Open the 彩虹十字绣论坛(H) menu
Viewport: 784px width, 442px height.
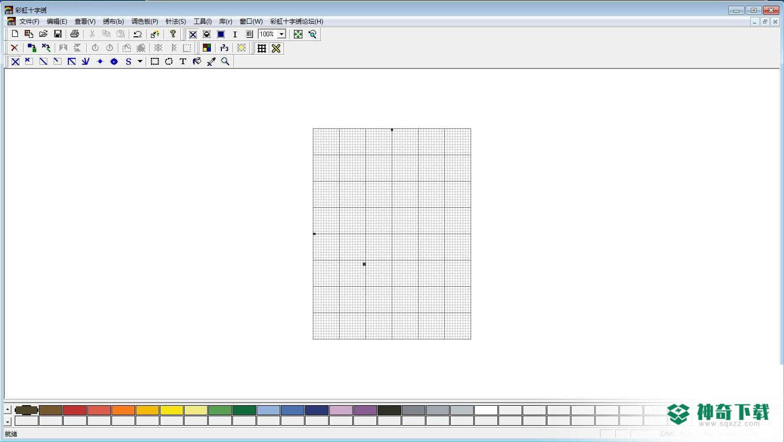click(297, 22)
